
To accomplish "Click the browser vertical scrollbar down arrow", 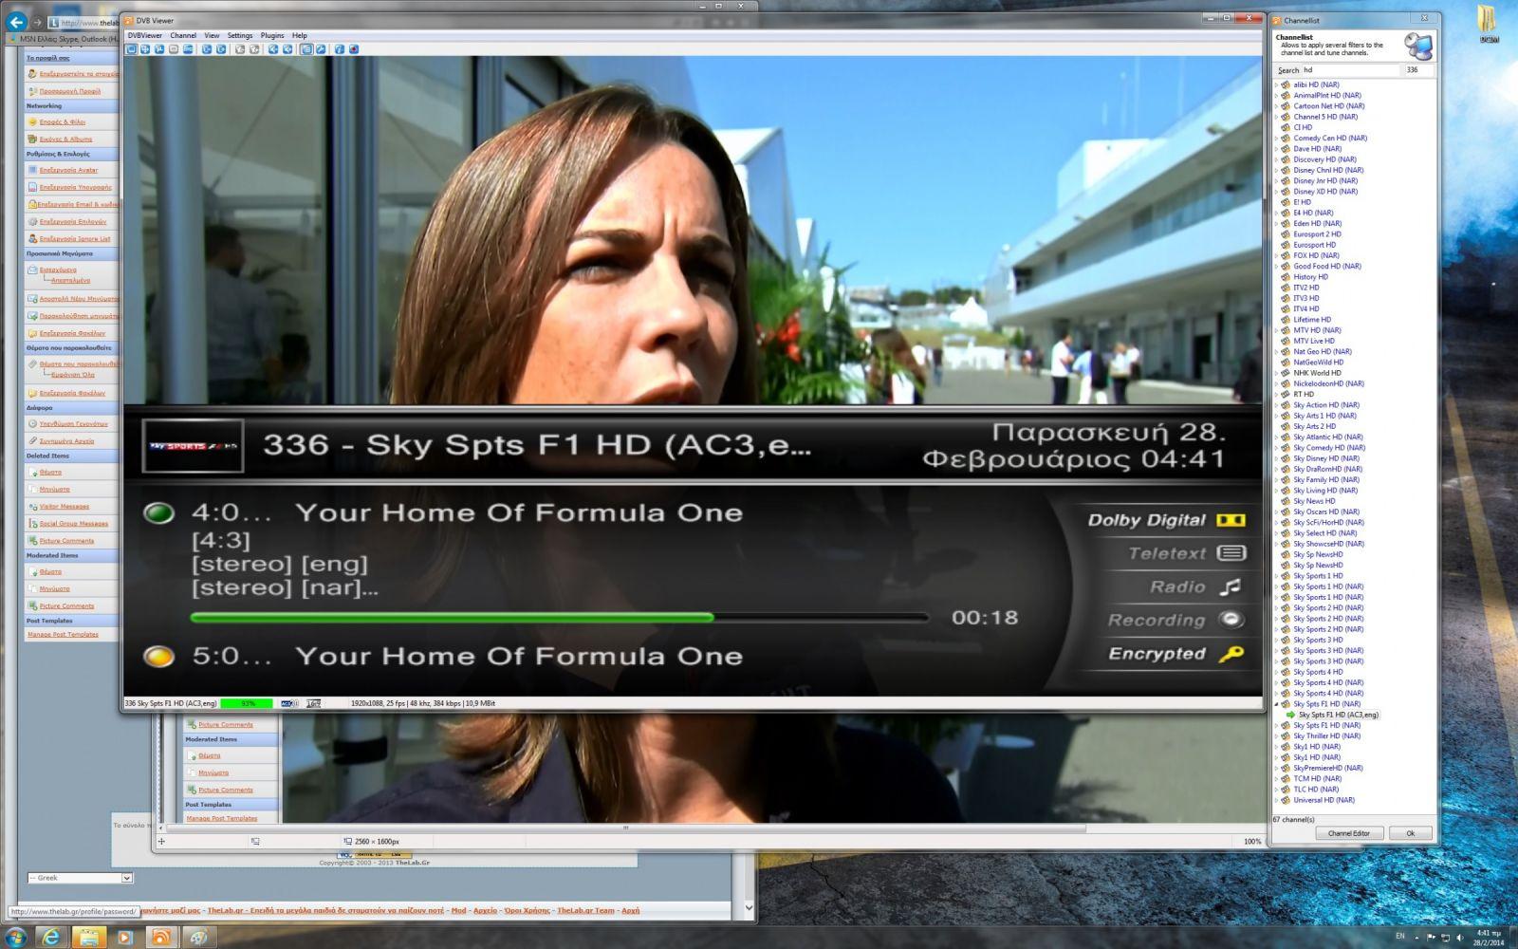I will pos(749,908).
